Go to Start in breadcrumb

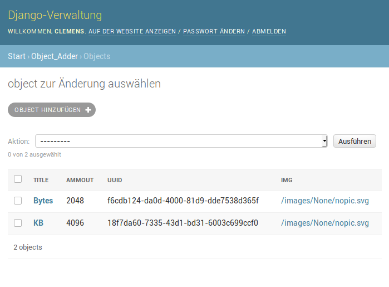pos(17,56)
